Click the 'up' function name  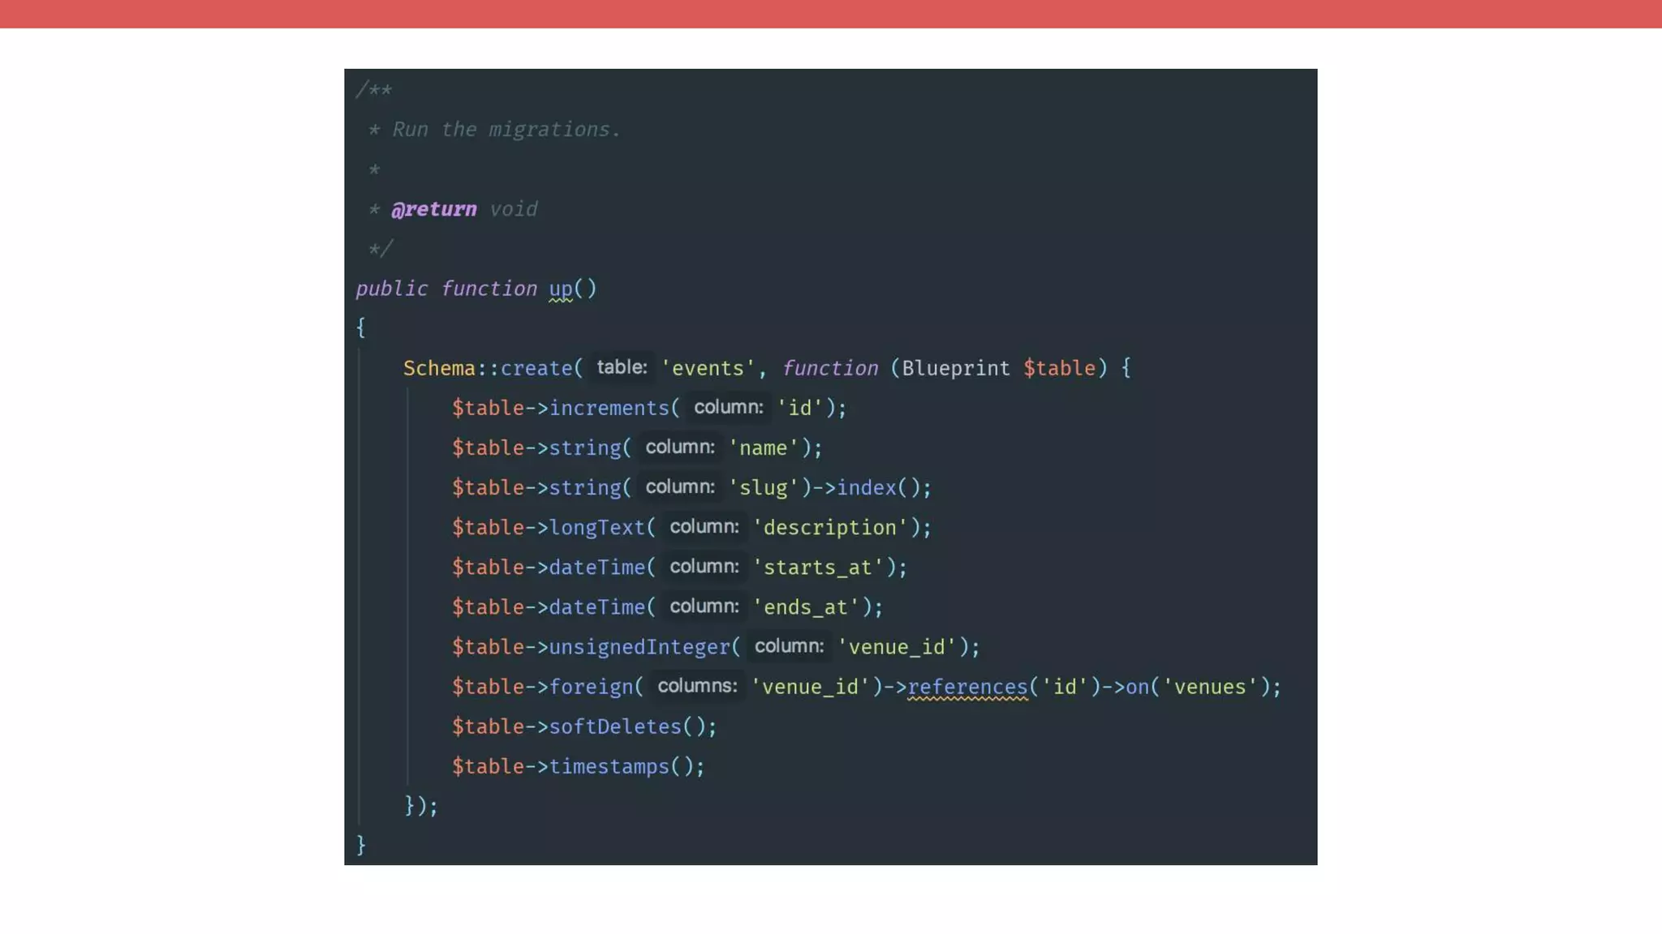(x=560, y=289)
